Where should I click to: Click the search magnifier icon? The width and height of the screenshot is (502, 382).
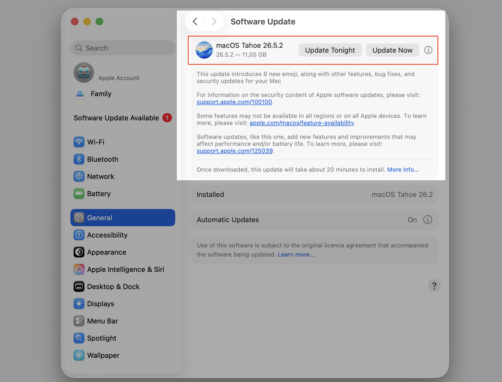[x=79, y=48]
